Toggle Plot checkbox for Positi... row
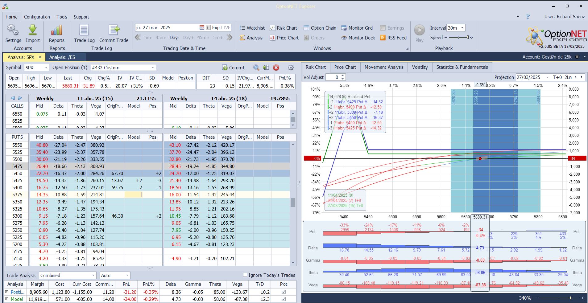 pyautogui.click(x=284, y=292)
